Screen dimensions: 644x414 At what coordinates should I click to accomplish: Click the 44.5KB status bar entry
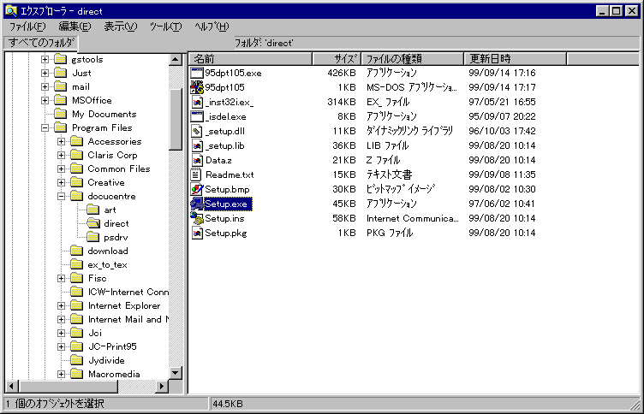click(228, 404)
